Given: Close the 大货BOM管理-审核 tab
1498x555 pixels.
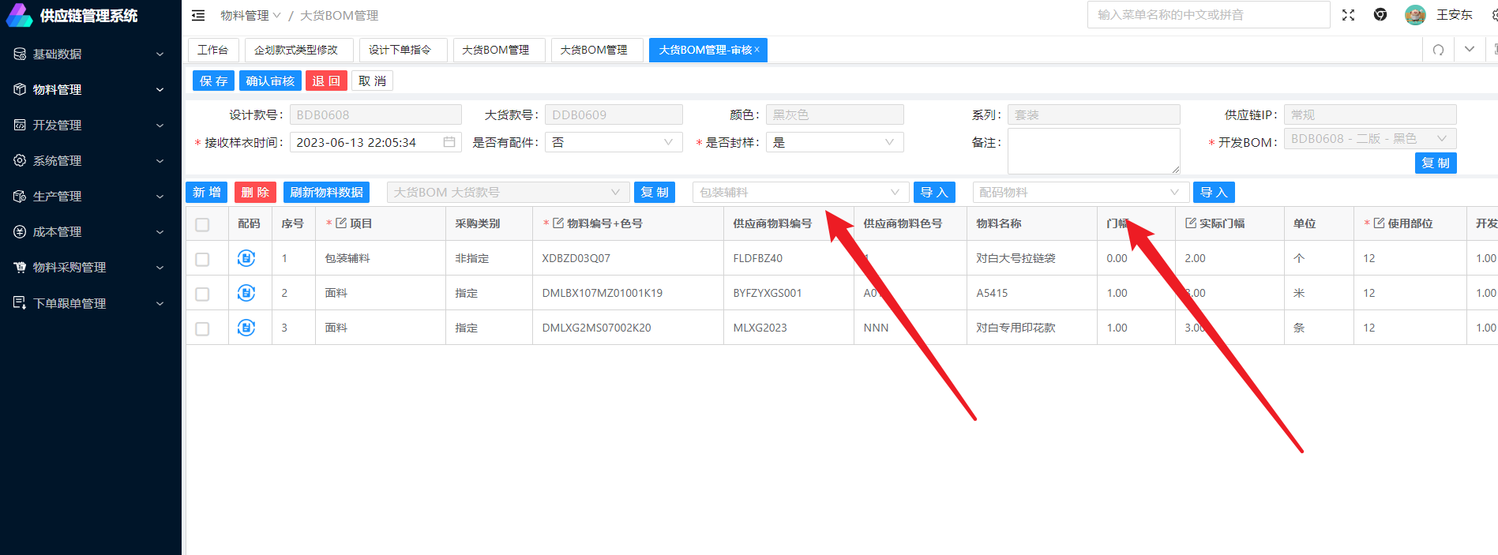Looking at the screenshot, I should click(x=757, y=49).
